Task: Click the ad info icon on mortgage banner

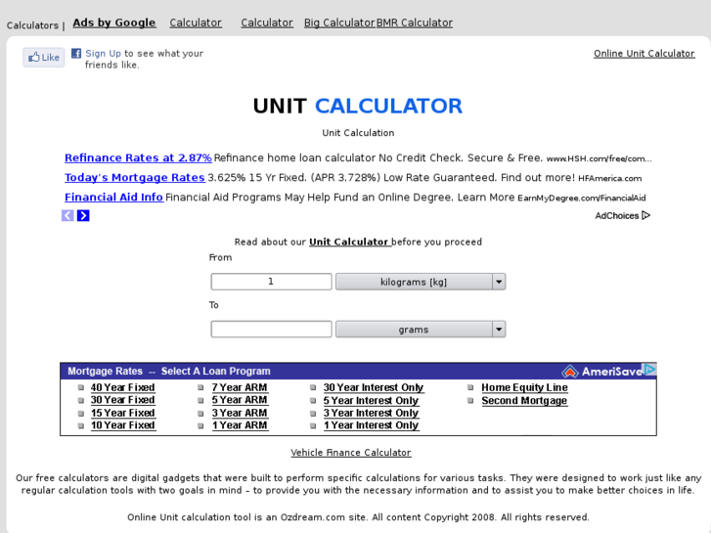Action: point(649,370)
